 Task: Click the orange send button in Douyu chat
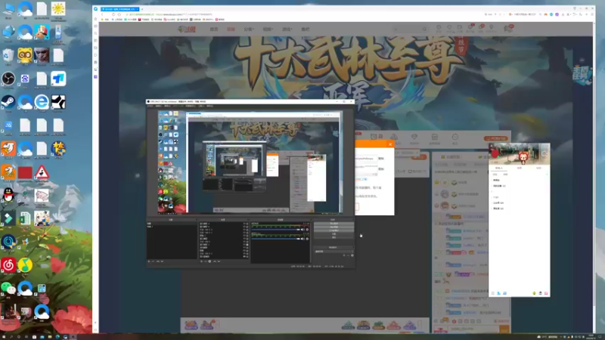click(x=504, y=329)
